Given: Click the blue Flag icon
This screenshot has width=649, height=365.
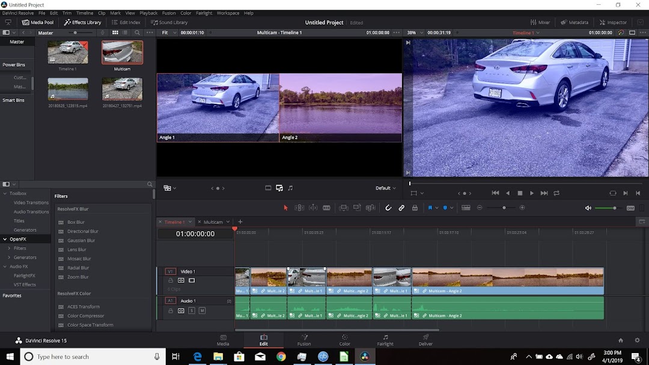Looking at the screenshot, I should pyautogui.click(x=430, y=208).
